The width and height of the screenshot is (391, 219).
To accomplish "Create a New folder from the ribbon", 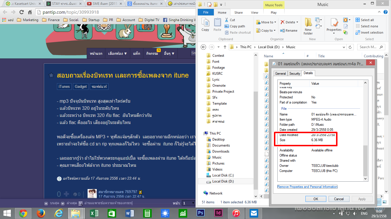I will (x=308, y=26).
